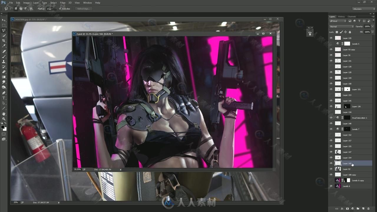Click the Quick Mask mode icon
The image size is (377, 212).
[4, 134]
